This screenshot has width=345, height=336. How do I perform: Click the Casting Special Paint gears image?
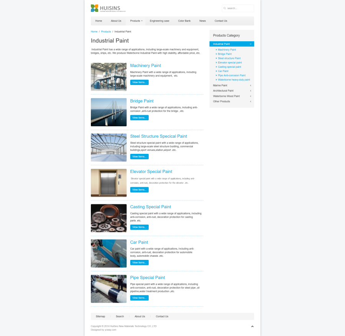coord(108,218)
